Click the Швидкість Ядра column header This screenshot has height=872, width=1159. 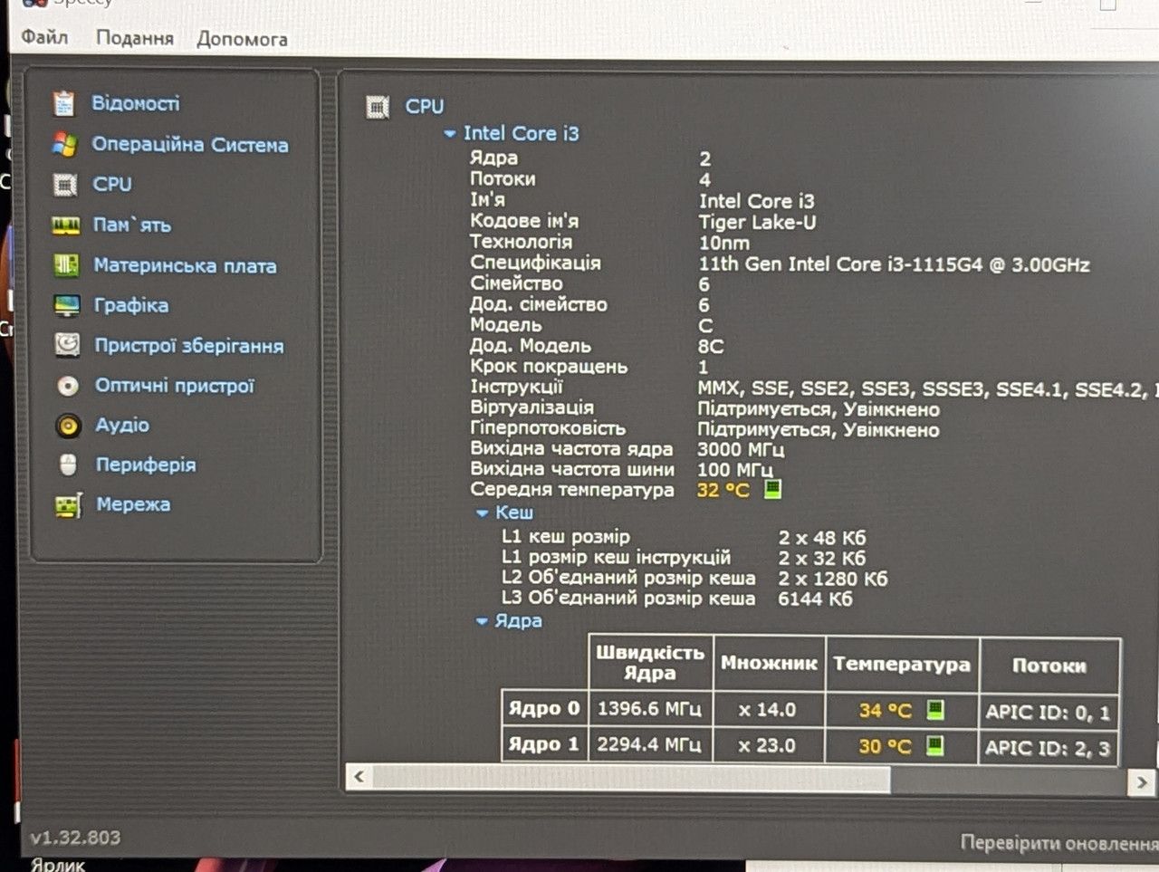pos(650,663)
